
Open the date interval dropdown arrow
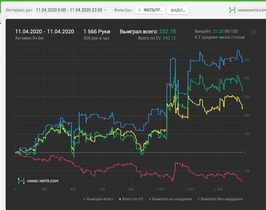(x=106, y=10)
